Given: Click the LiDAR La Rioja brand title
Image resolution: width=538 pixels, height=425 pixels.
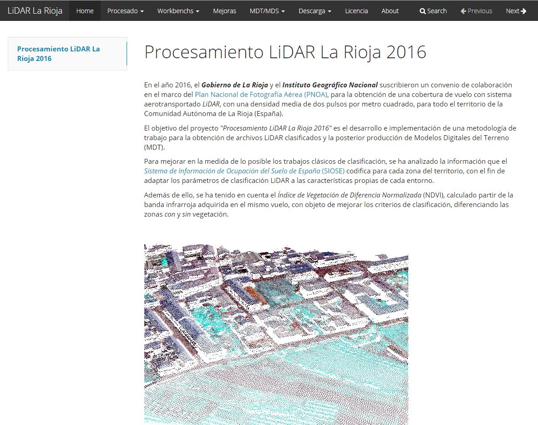Looking at the screenshot, I should pyautogui.click(x=35, y=11).
